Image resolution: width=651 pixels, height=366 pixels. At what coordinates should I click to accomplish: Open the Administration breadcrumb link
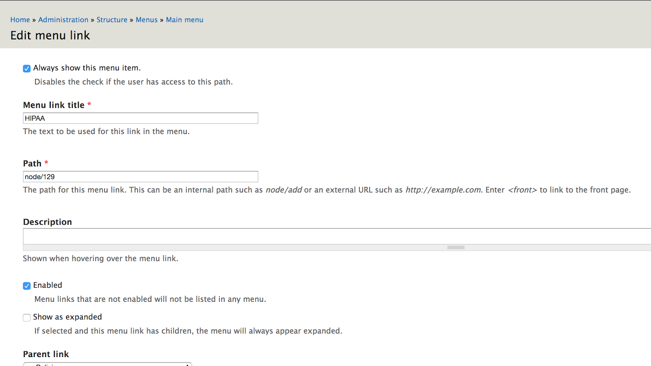[x=63, y=20]
